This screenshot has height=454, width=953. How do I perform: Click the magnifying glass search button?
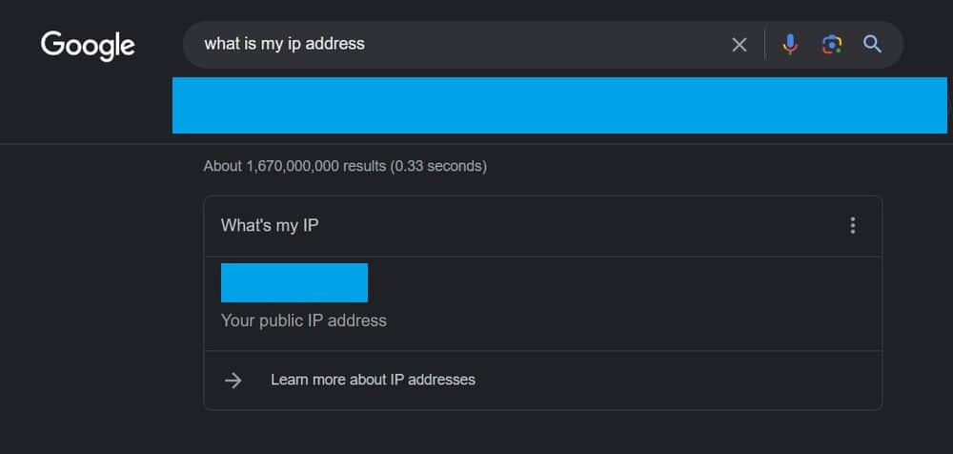pos(872,44)
